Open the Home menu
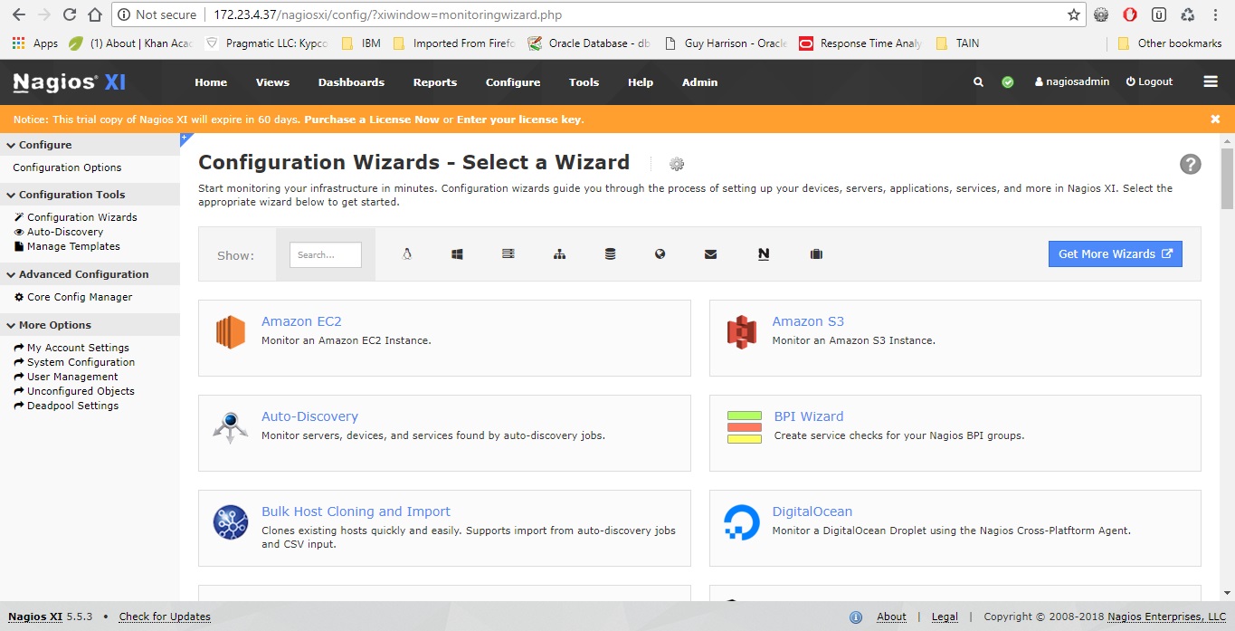1235x631 pixels. pyautogui.click(x=211, y=82)
